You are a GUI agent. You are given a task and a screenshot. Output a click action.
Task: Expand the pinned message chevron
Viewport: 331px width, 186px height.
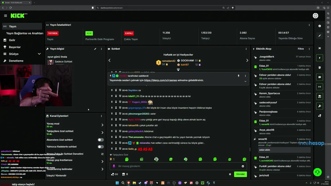point(245,81)
